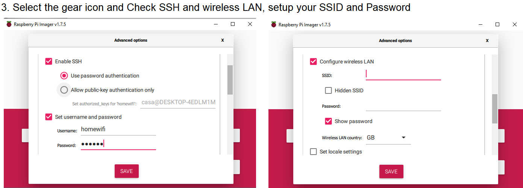Click SAVE in the SSH options dialog
The width and height of the screenshot is (523, 188).
[x=126, y=171]
